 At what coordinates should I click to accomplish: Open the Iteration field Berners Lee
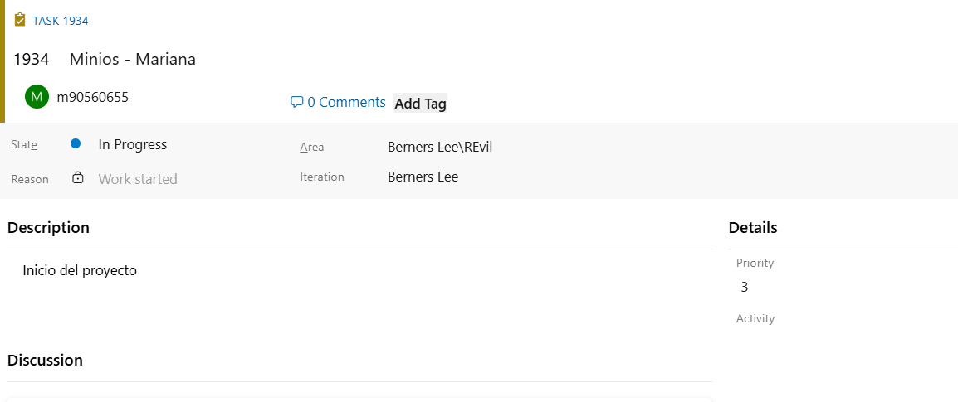click(x=423, y=177)
